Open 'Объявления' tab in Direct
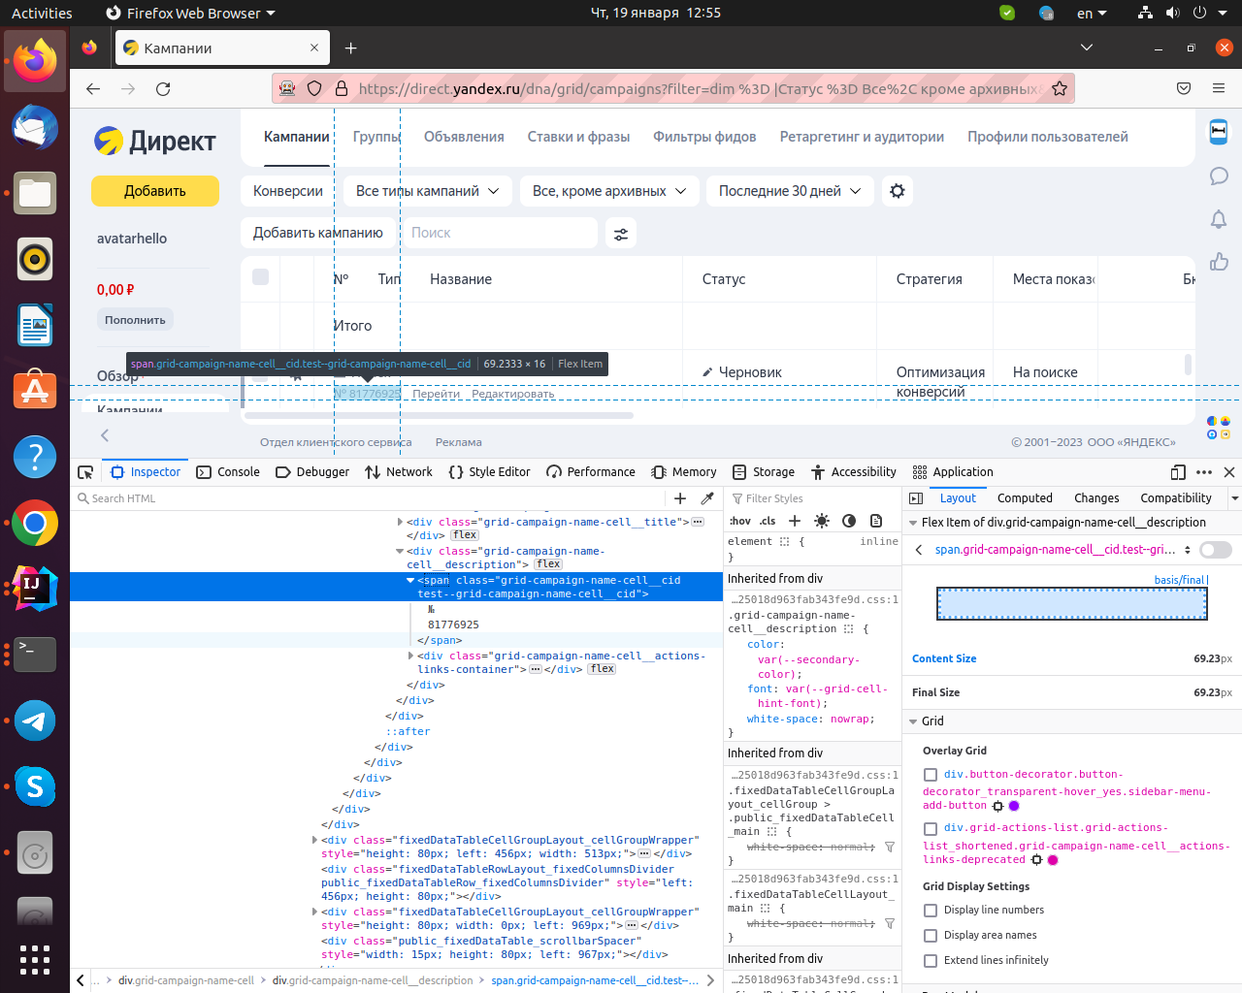Viewport: 1242px width, 993px height. [x=464, y=137]
